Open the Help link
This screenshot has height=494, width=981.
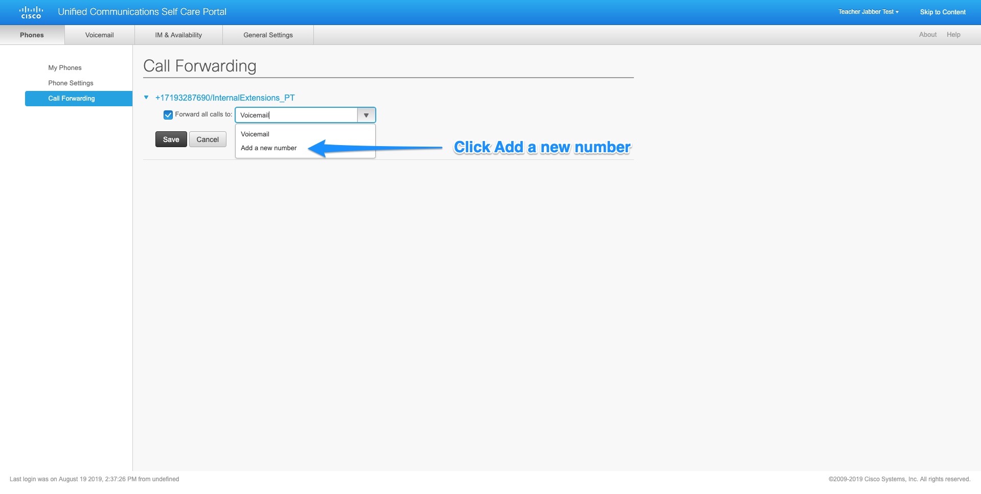[953, 35]
